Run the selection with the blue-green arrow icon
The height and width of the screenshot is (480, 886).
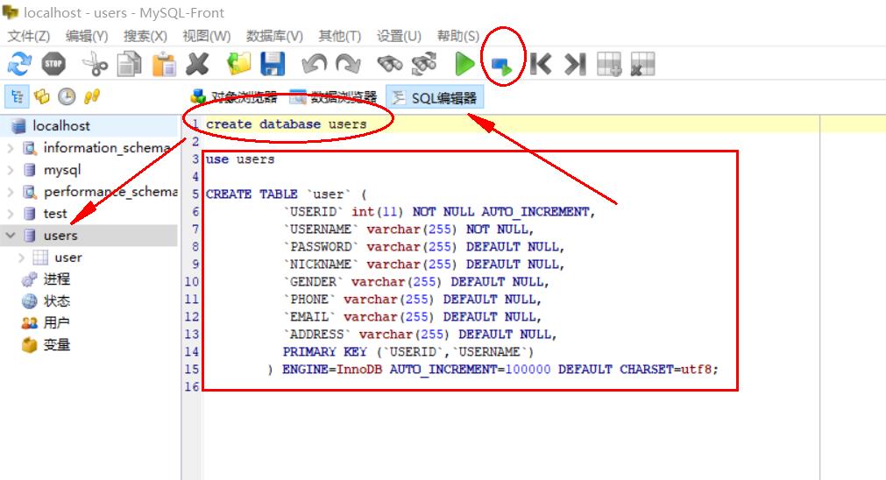click(x=501, y=66)
